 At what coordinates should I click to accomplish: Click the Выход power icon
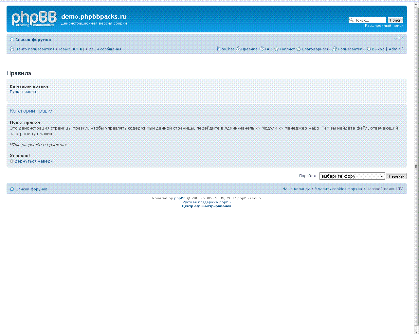tap(369, 49)
